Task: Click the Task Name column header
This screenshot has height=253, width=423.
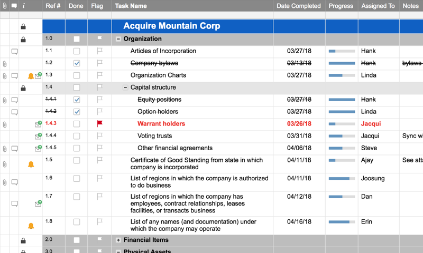Action: pyautogui.click(x=131, y=6)
